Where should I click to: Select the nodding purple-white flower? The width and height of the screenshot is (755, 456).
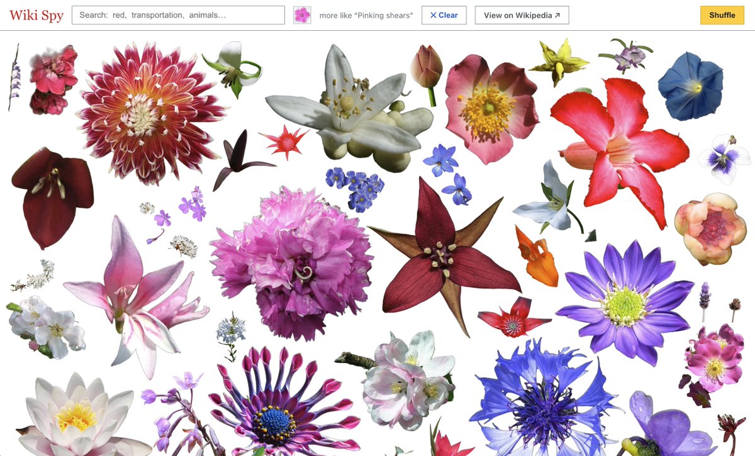[x=624, y=55]
